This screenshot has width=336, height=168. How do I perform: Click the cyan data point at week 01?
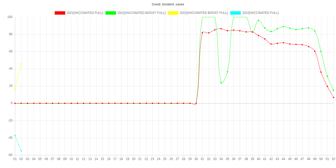point(15,135)
